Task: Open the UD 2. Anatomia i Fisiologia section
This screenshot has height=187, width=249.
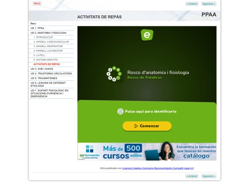Action: coord(51,33)
